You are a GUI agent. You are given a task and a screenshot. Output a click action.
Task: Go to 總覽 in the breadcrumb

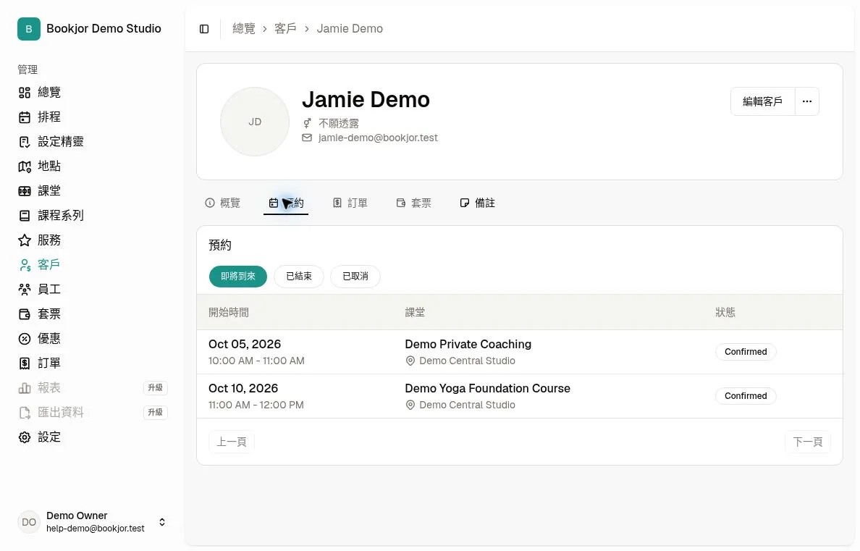pos(244,28)
